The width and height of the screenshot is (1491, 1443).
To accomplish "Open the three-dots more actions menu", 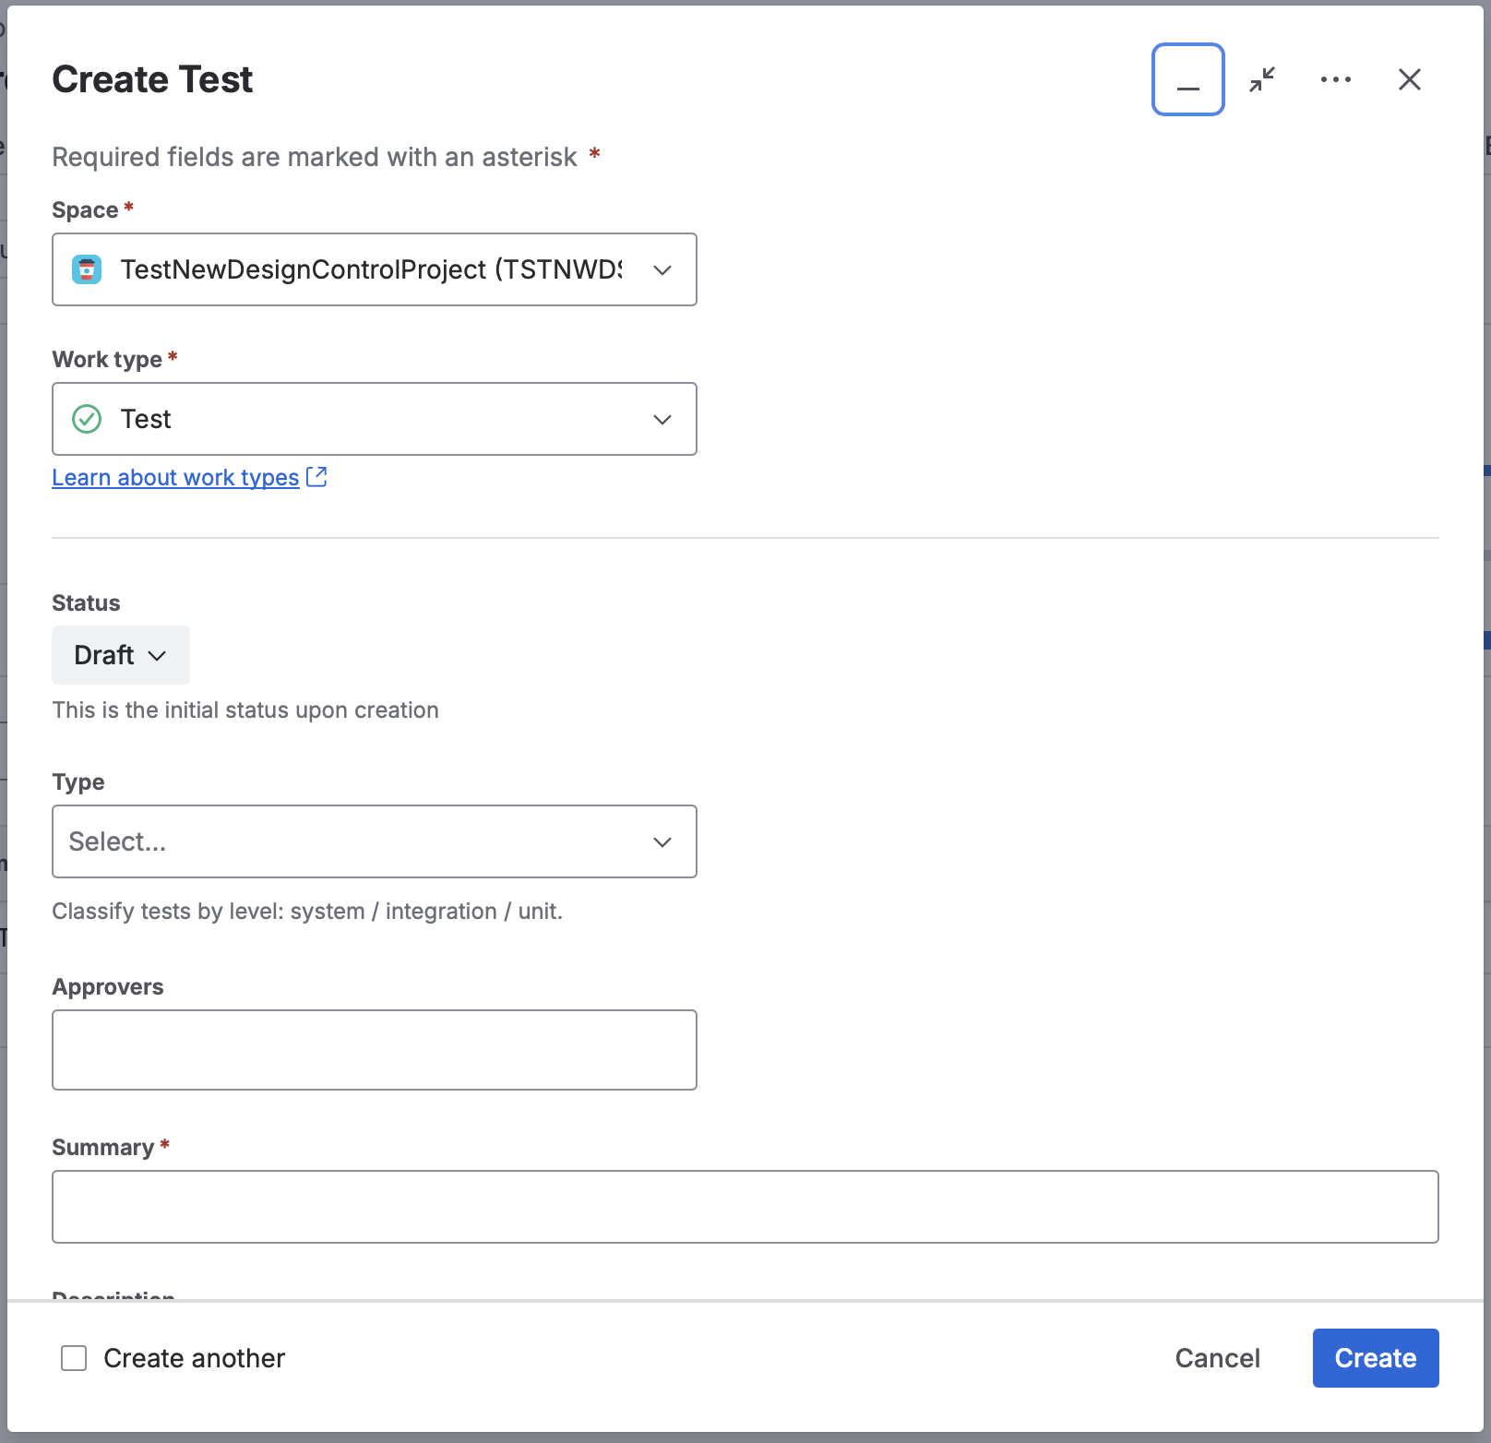I will click(x=1336, y=79).
